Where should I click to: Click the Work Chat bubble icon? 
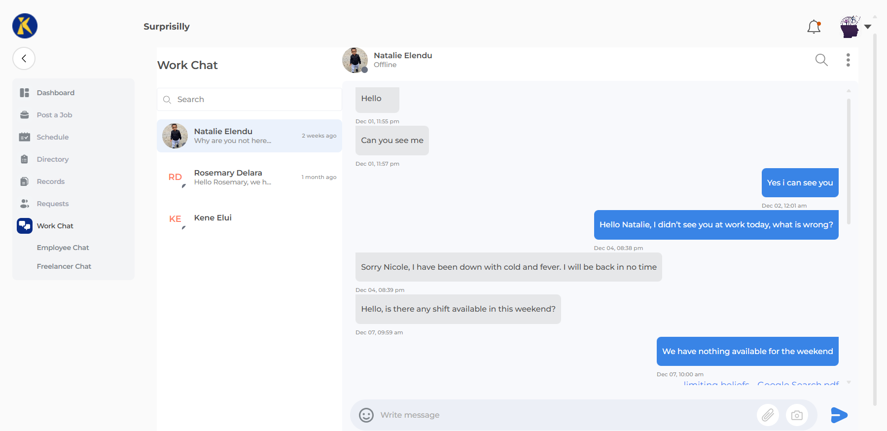25,226
